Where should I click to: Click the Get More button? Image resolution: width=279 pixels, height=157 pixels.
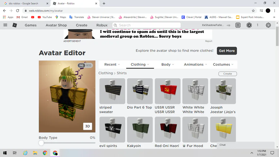point(227,51)
